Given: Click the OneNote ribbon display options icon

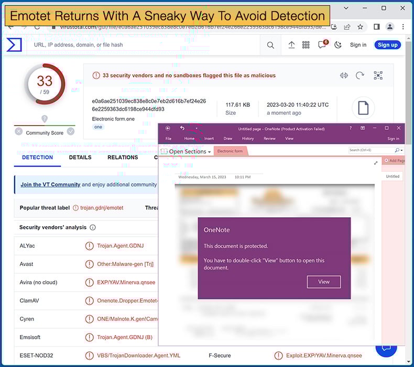Looking at the screenshot, I should [x=363, y=128].
